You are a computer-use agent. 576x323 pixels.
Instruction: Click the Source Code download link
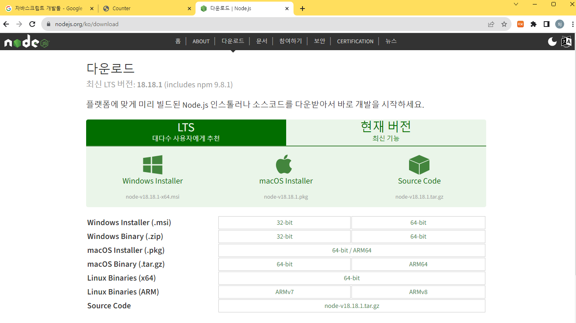(x=419, y=181)
